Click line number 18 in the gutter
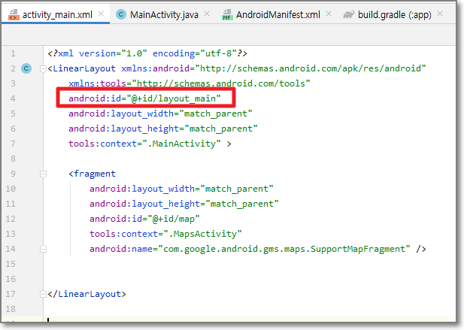Image resolution: width=464 pixels, height=330 pixels. point(11,309)
